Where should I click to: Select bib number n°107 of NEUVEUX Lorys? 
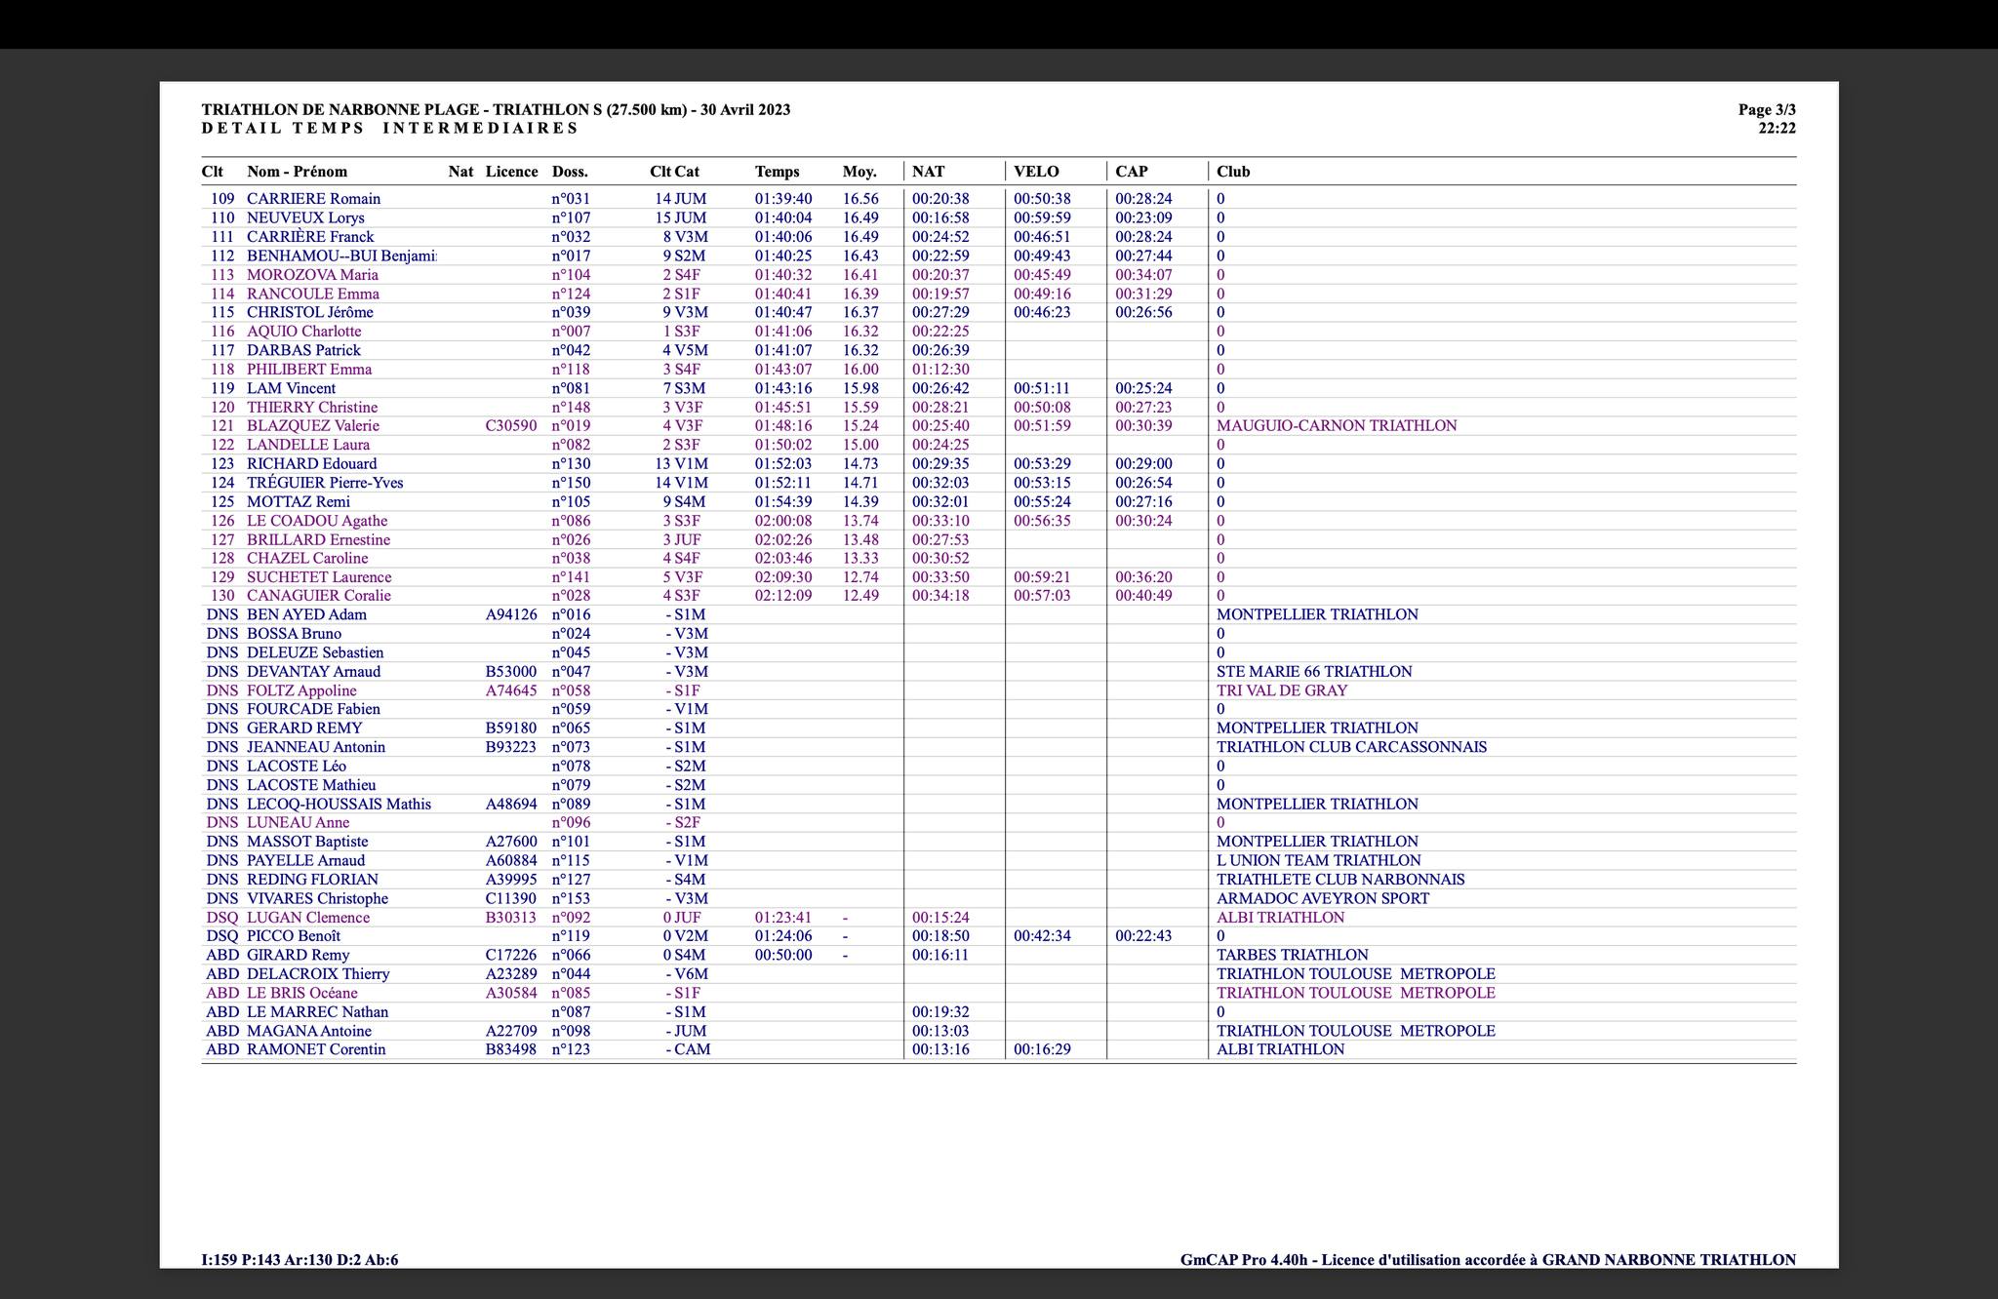pyautogui.click(x=571, y=218)
